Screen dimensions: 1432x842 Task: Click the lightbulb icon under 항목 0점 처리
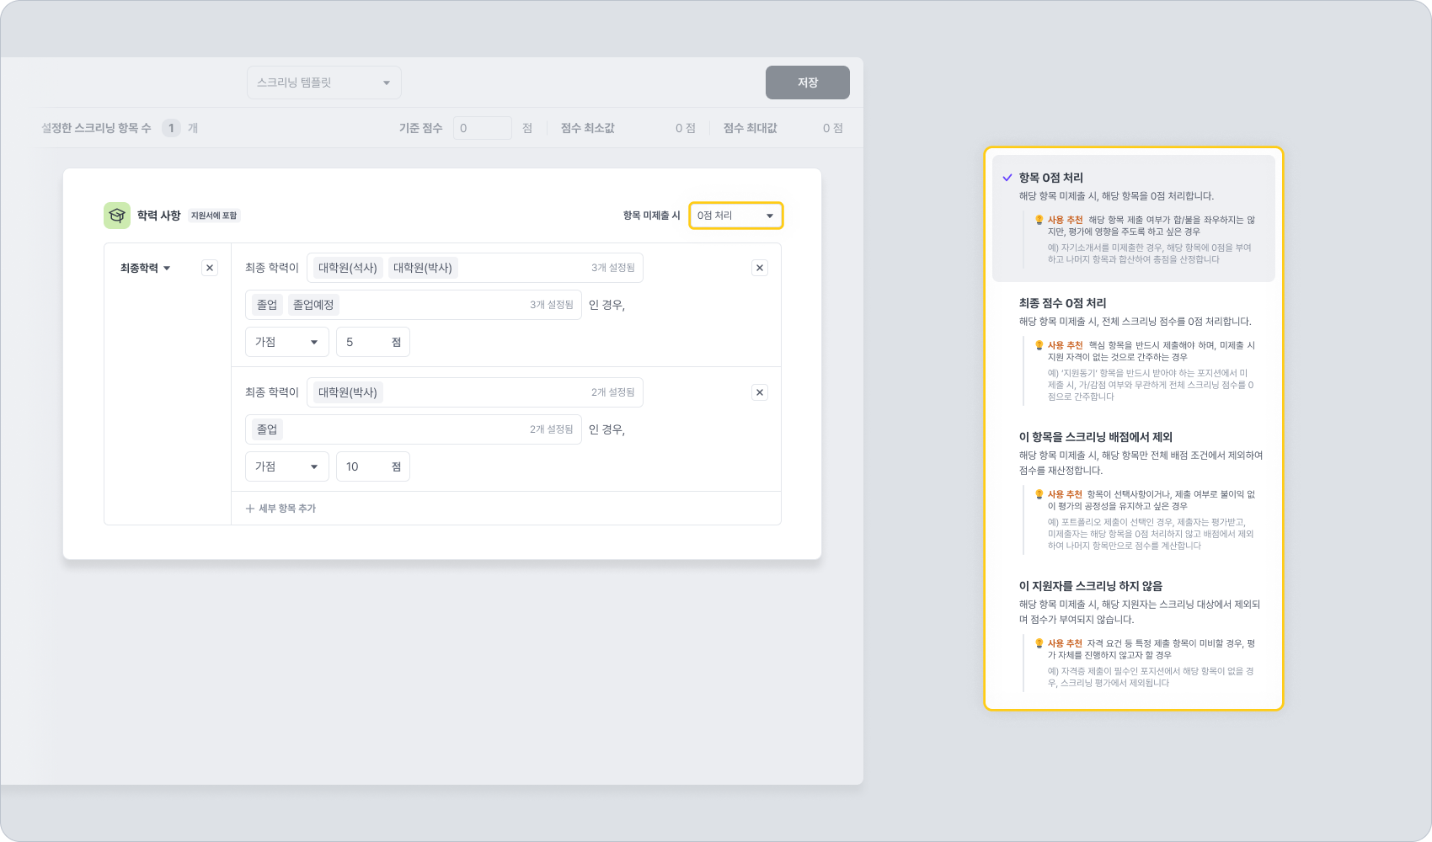pyautogui.click(x=1039, y=220)
